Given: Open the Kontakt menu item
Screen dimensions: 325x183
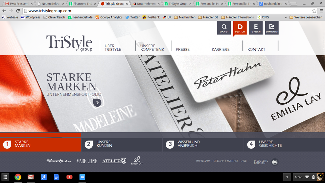Looking at the screenshot, I should 256,49.
